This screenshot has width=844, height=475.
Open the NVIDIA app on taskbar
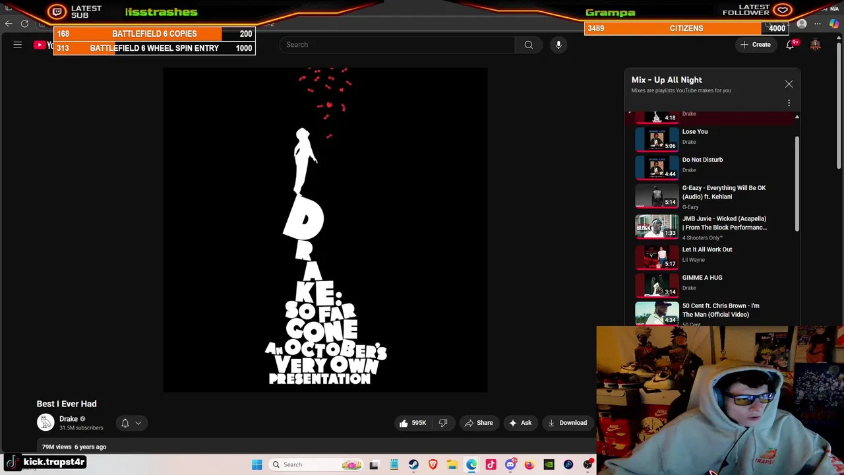coord(549,464)
